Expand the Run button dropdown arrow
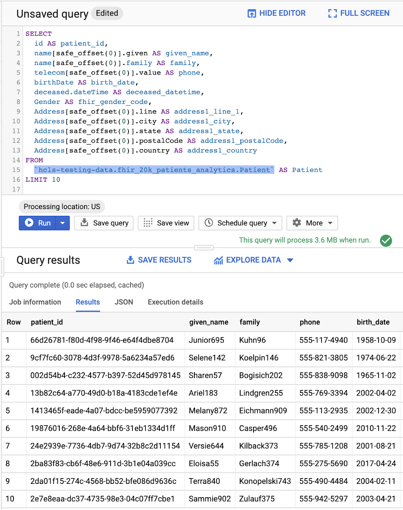Viewport: 403px width, 510px height. [x=63, y=223]
